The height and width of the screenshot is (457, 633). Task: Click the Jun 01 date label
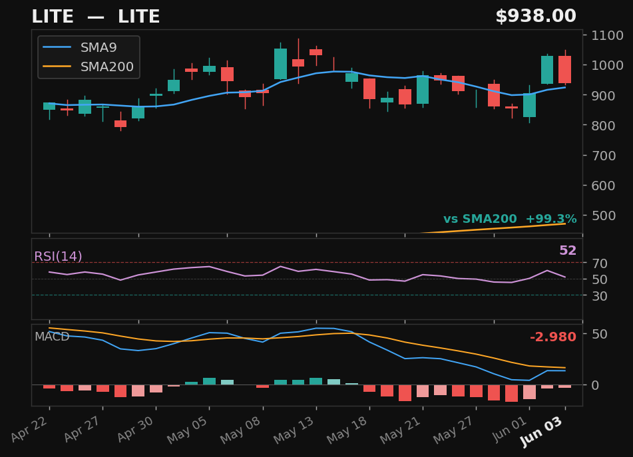click(510, 428)
